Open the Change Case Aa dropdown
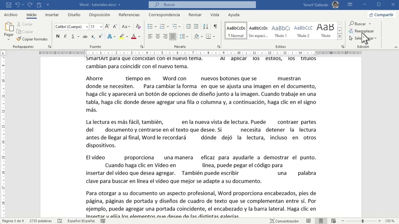The height and width of the screenshot is (224, 399). [126, 26]
